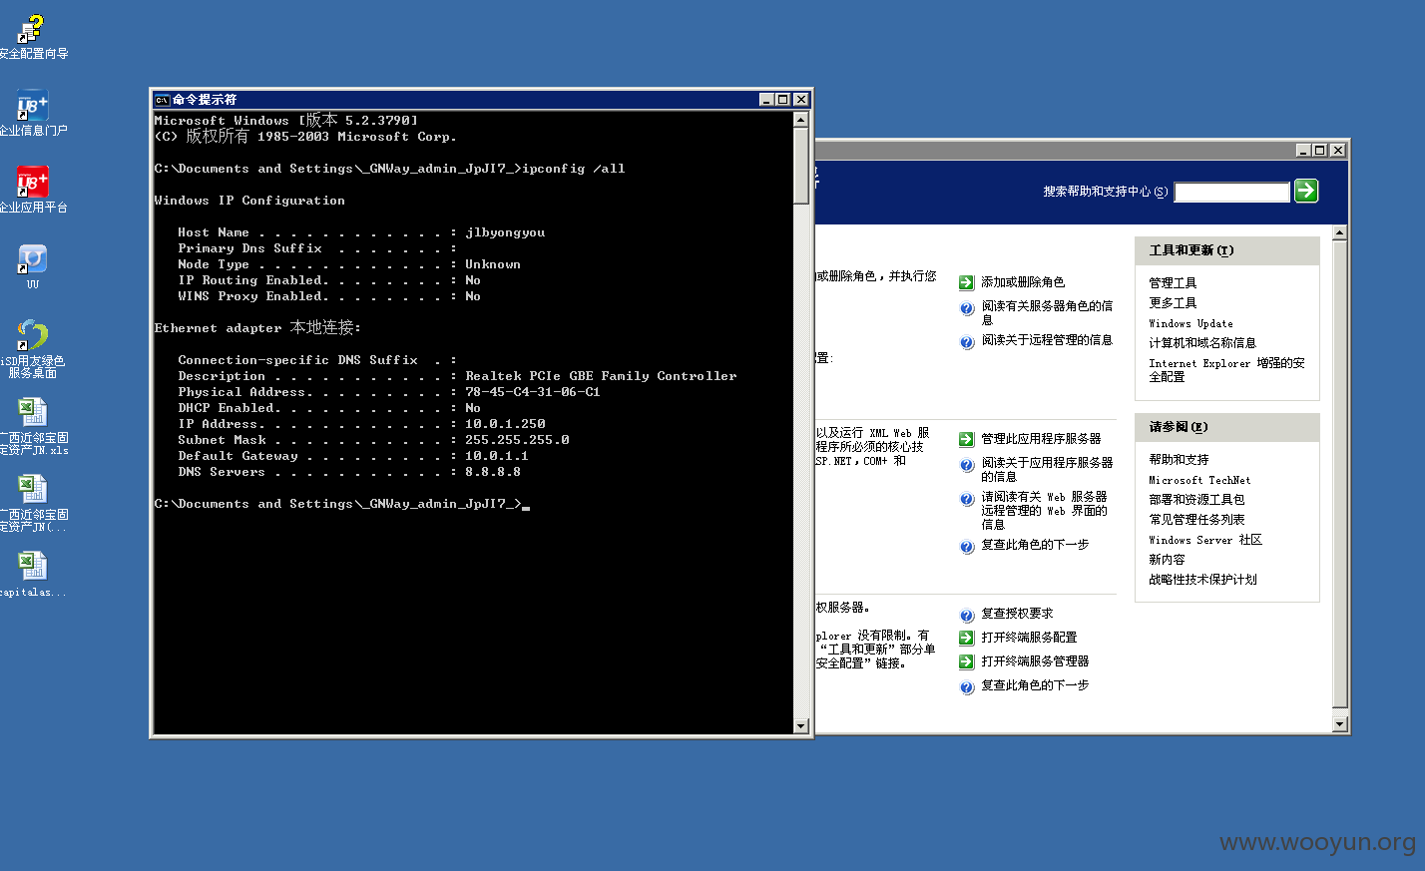Click the help icon beside the first 复查此角色的下一步

(x=967, y=547)
